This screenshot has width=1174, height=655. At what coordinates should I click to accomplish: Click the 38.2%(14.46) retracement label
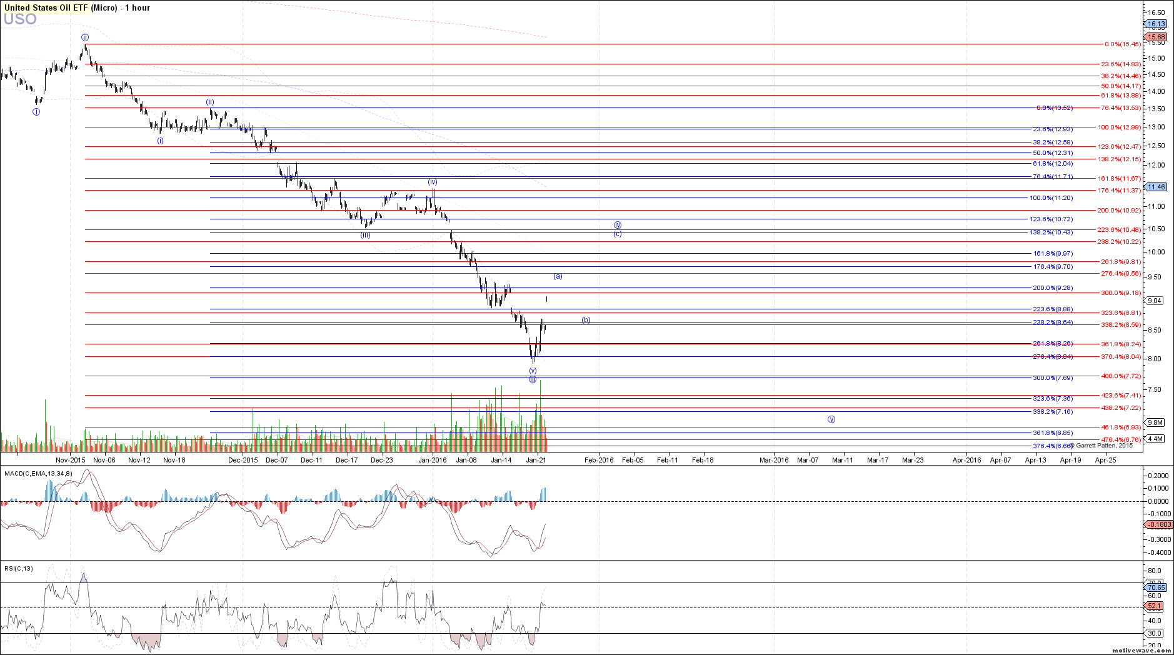click(x=1121, y=75)
